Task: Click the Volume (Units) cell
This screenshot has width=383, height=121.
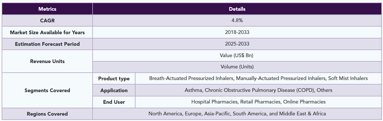Action: tap(237, 67)
